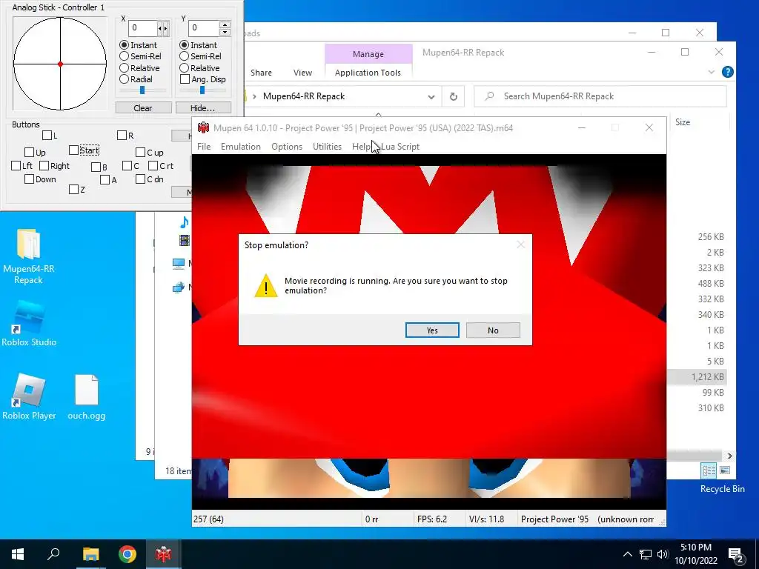759x569 pixels.
Task: Open taskbar search magnifier
Action: pos(53,554)
